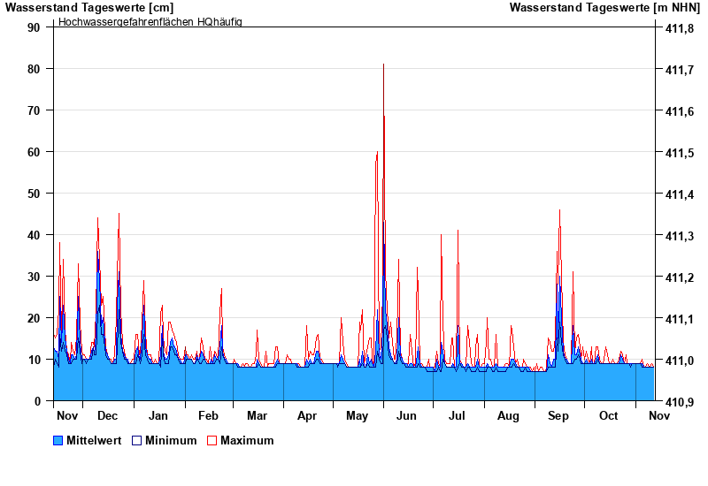Select the May month label
This screenshot has height=486, width=708.
pyautogui.click(x=358, y=415)
